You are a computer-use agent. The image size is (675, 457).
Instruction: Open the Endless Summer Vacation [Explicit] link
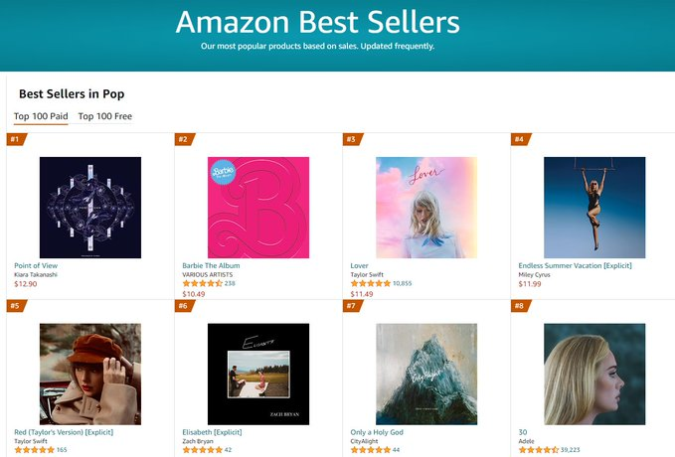point(576,265)
